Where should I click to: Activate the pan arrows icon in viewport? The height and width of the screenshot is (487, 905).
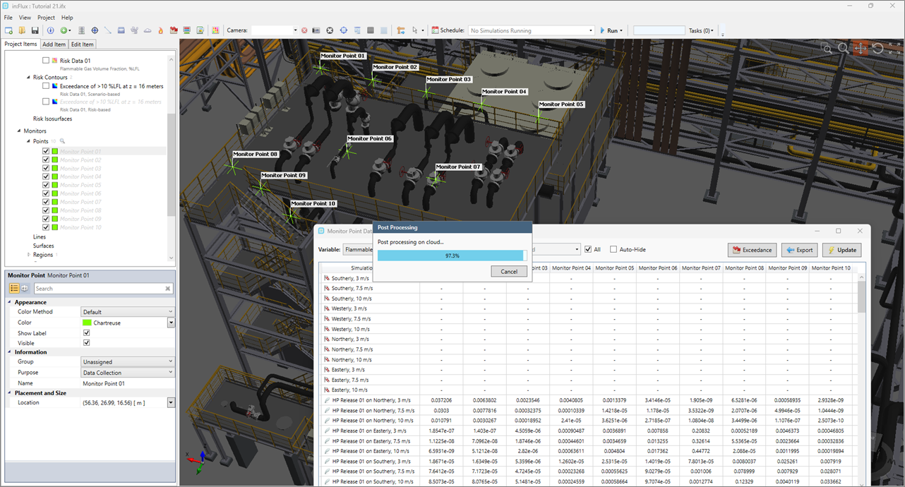pyautogui.click(x=860, y=48)
